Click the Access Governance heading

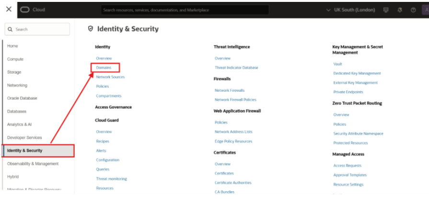(x=113, y=107)
